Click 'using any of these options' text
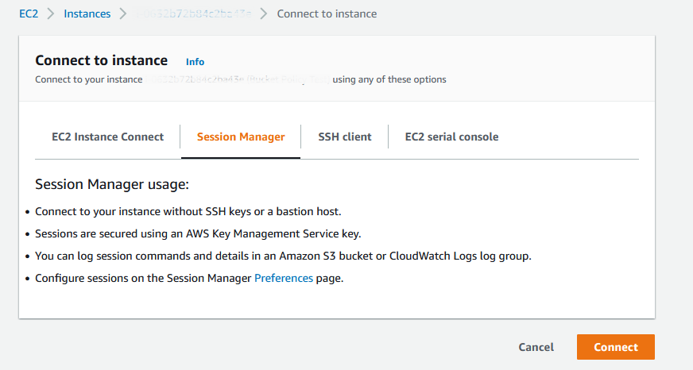The image size is (693, 370). click(389, 79)
